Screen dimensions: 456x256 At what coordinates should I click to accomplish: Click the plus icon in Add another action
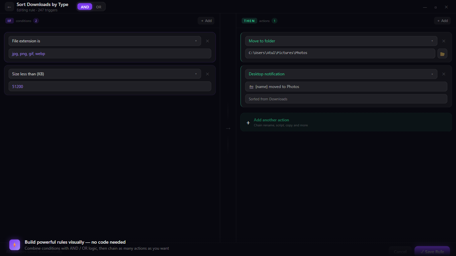pyautogui.click(x=248, y=123)
